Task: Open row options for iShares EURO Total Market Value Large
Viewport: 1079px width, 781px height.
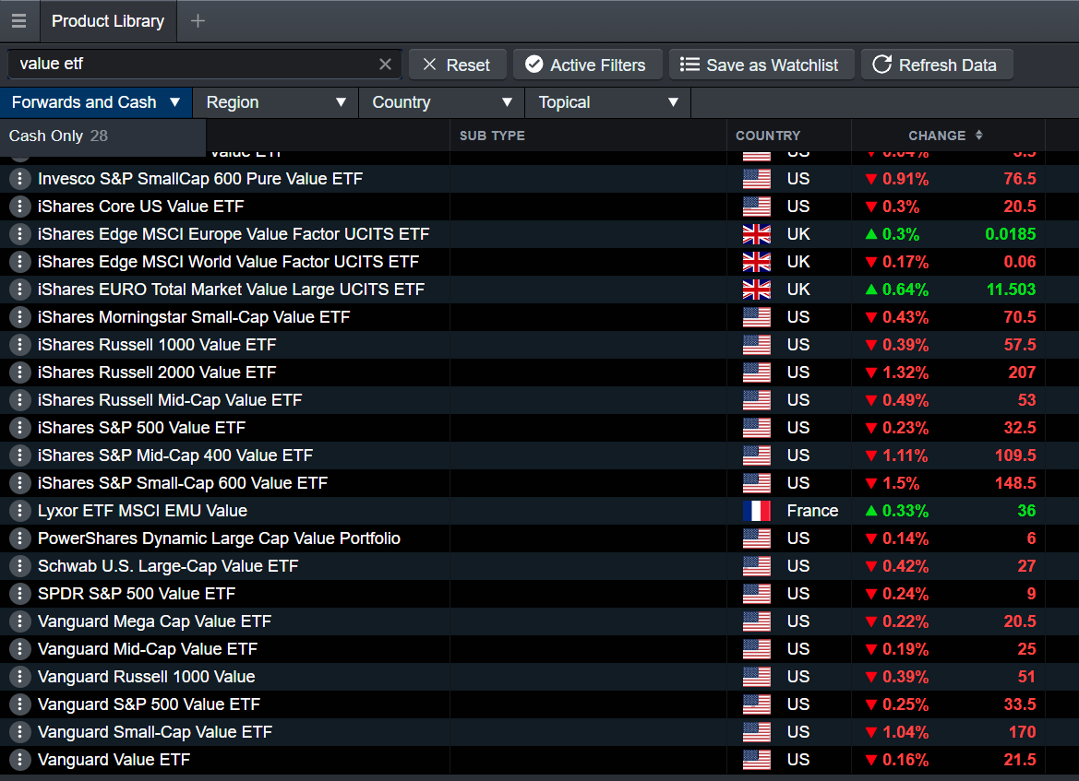Action: coord(20,290)
